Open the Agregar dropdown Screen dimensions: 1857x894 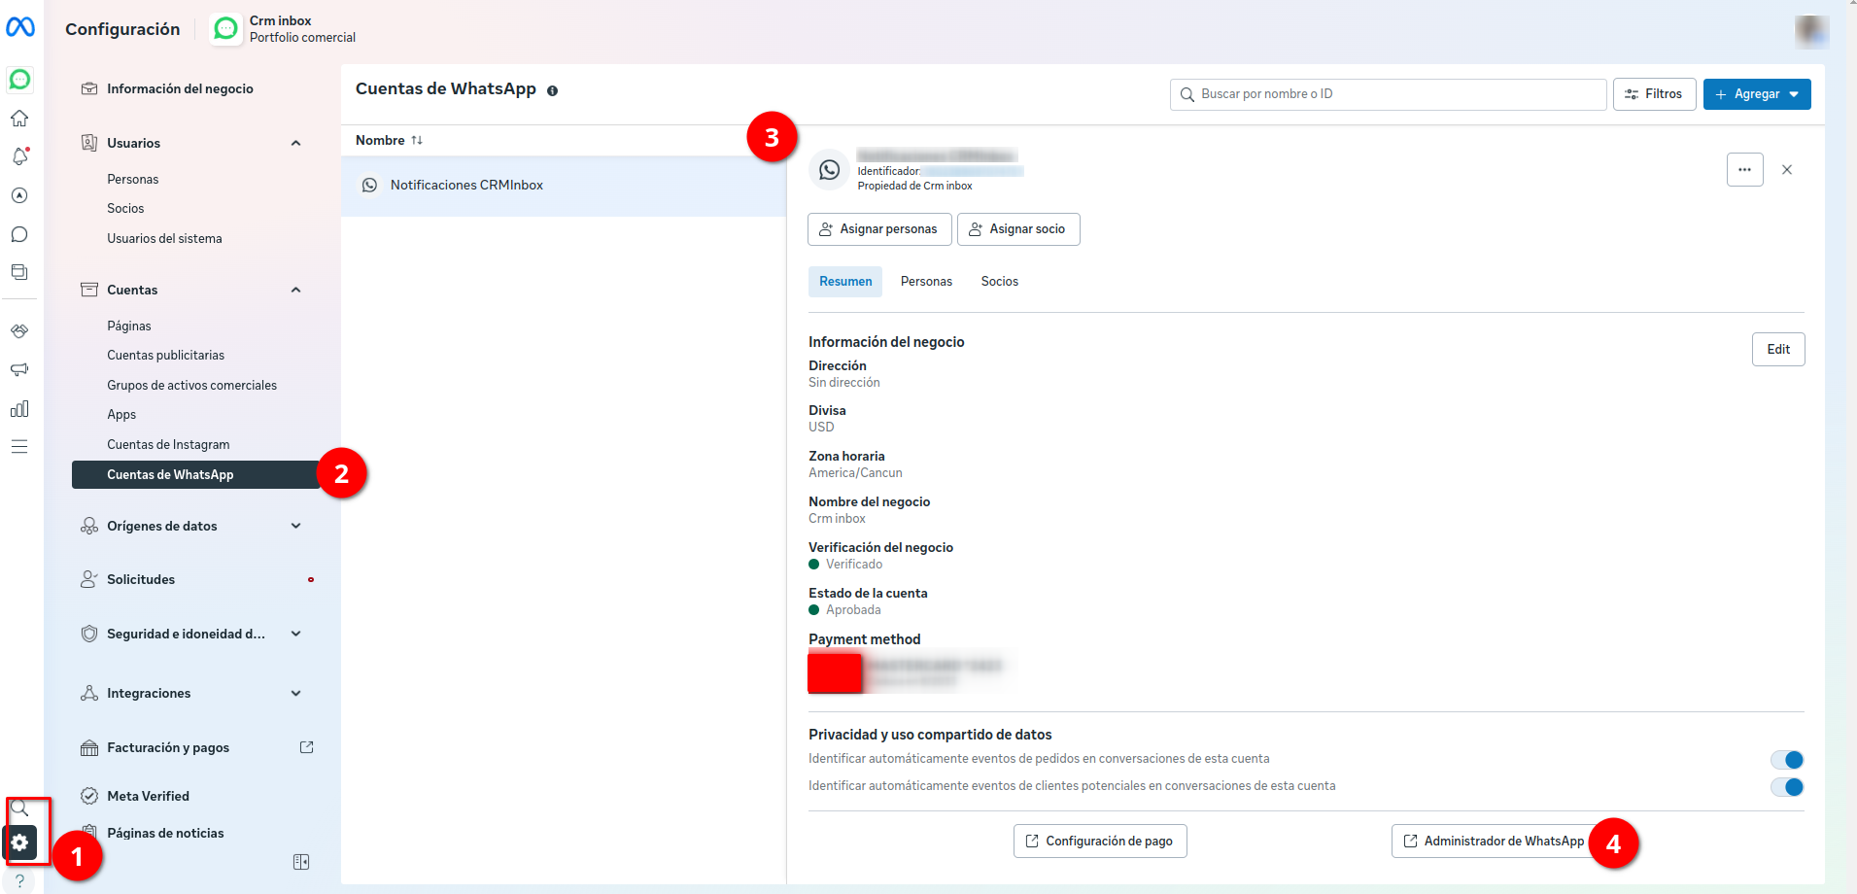1756,94
